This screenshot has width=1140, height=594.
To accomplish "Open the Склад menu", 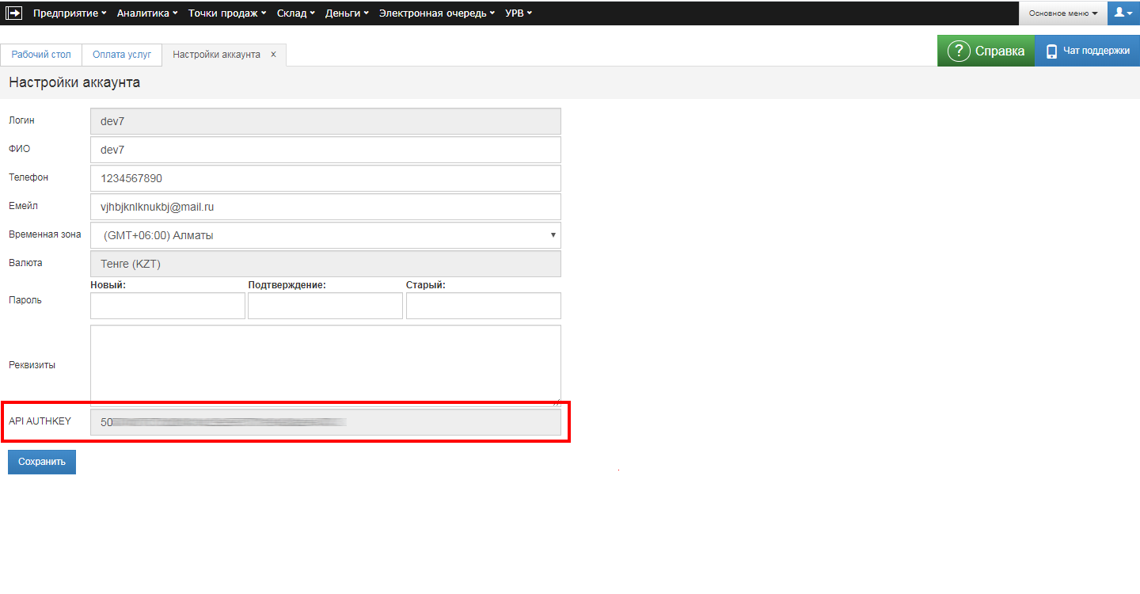I will click(296, 13).
